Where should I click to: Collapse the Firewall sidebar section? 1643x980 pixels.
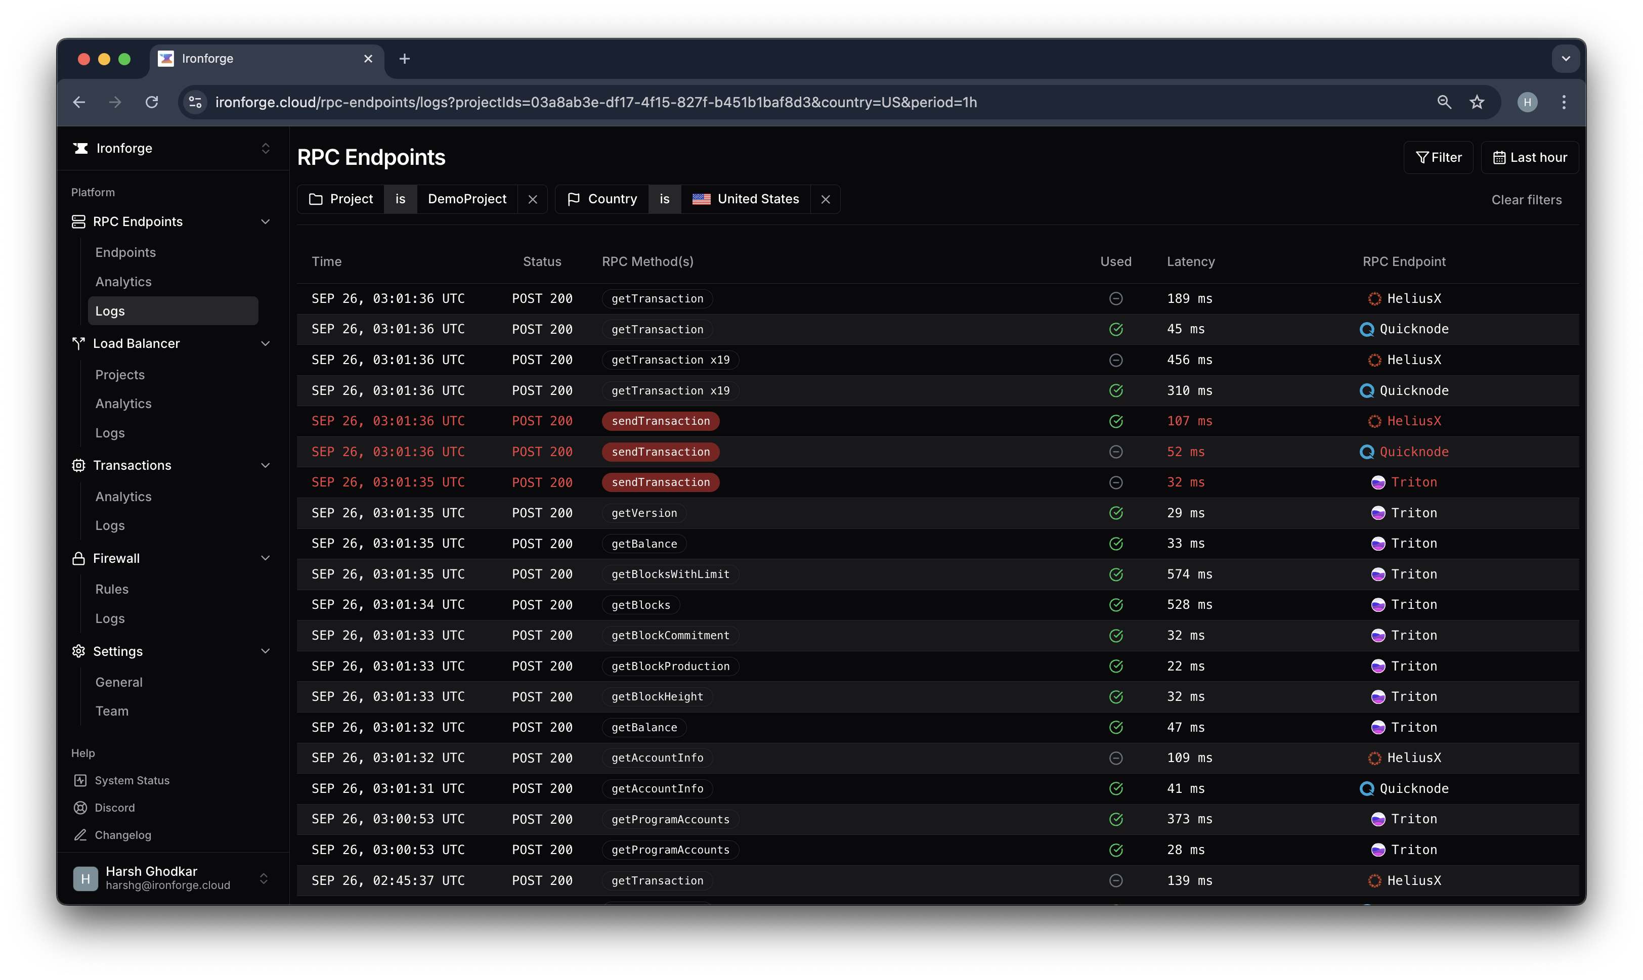[x=265, y=558]
